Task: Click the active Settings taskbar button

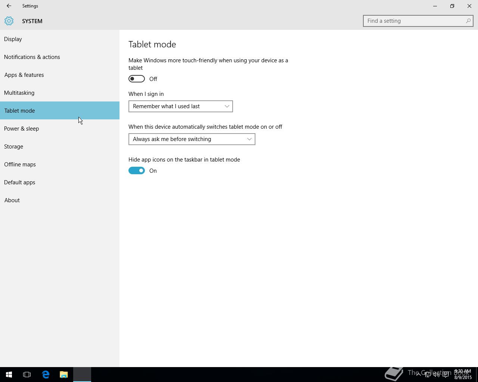Action: [82, 375]
